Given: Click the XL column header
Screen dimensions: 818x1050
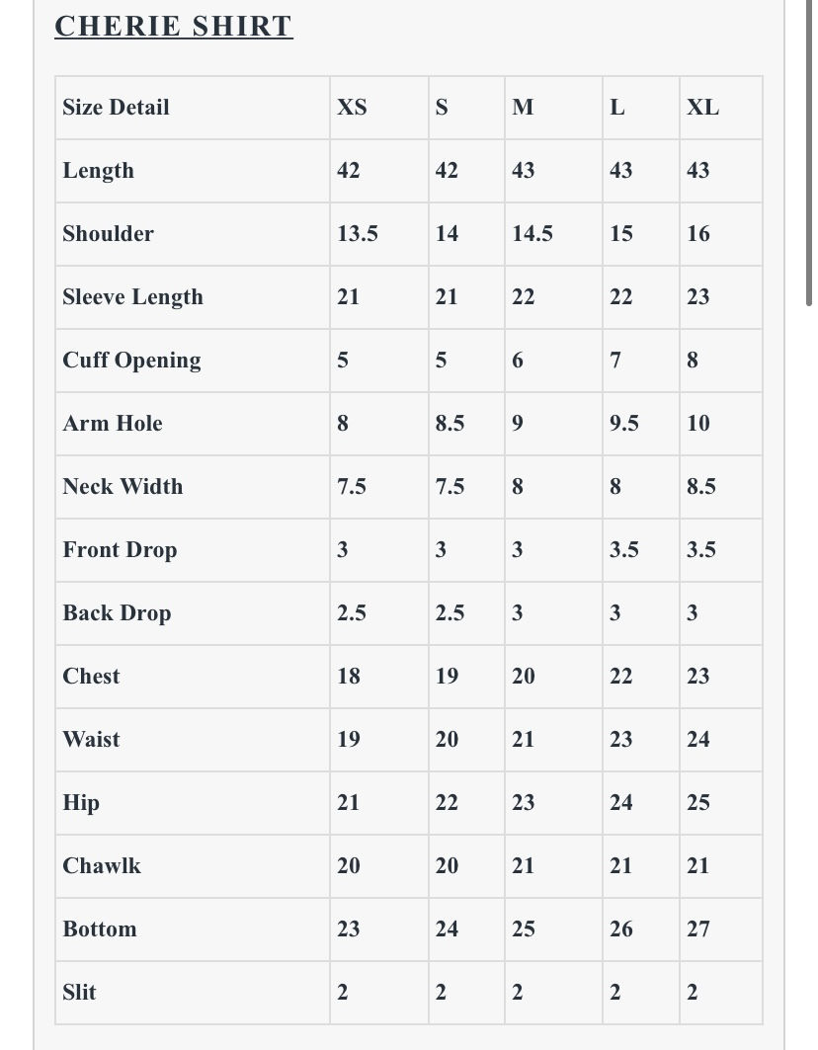Looking at the screenshot, I should click(702, 108).
